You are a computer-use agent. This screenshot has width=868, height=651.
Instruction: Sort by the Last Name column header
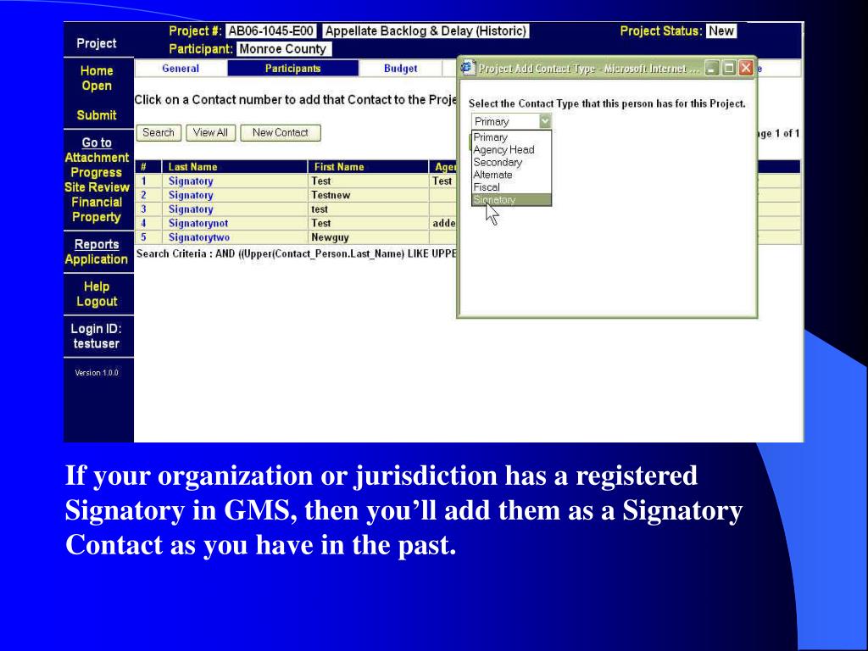pos(192,167)
